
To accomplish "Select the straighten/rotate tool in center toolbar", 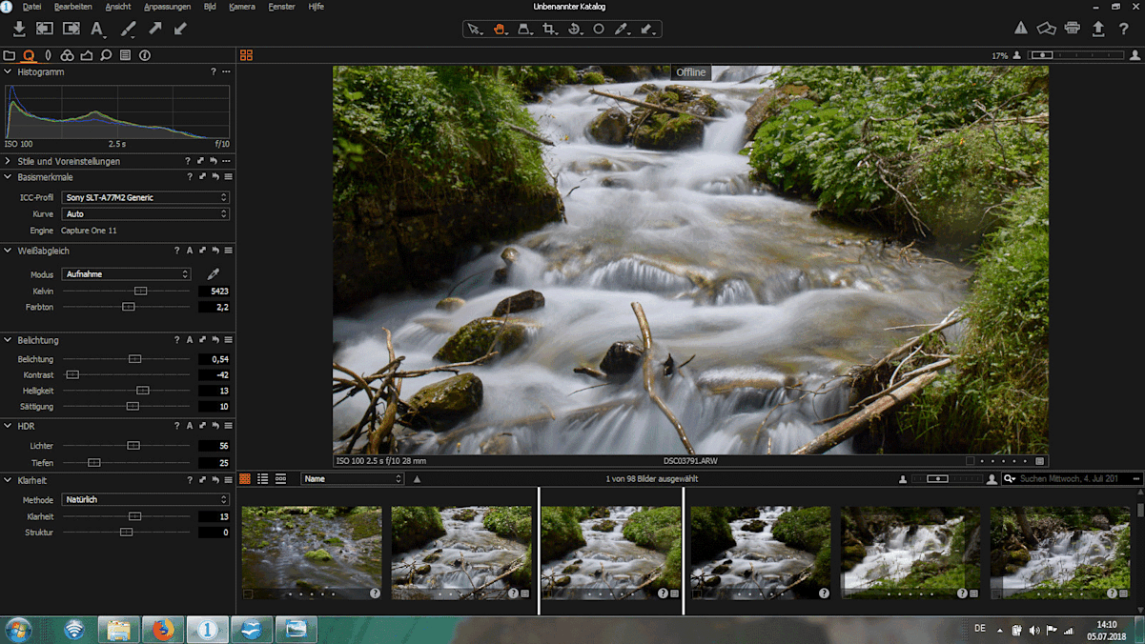I will coord(572,29).
